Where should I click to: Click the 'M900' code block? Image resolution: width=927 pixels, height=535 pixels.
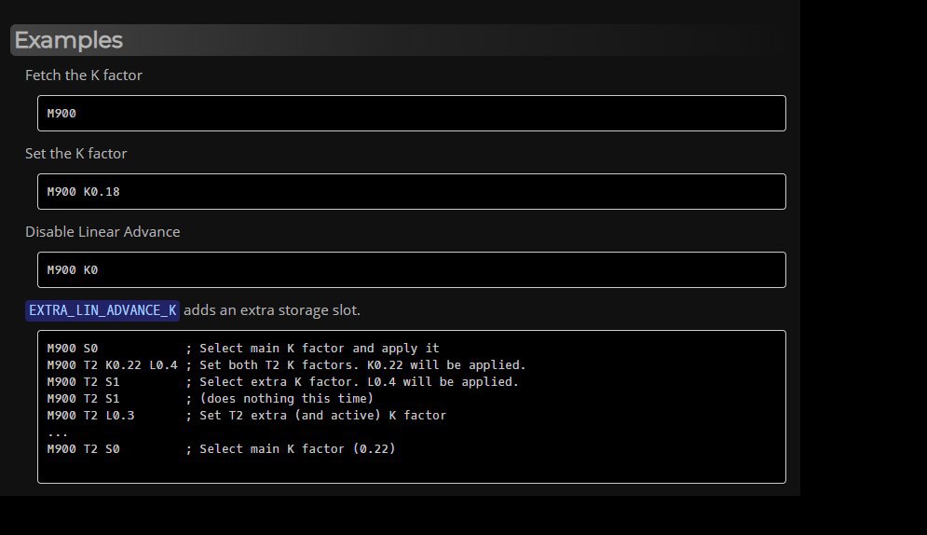coord(412,113)
